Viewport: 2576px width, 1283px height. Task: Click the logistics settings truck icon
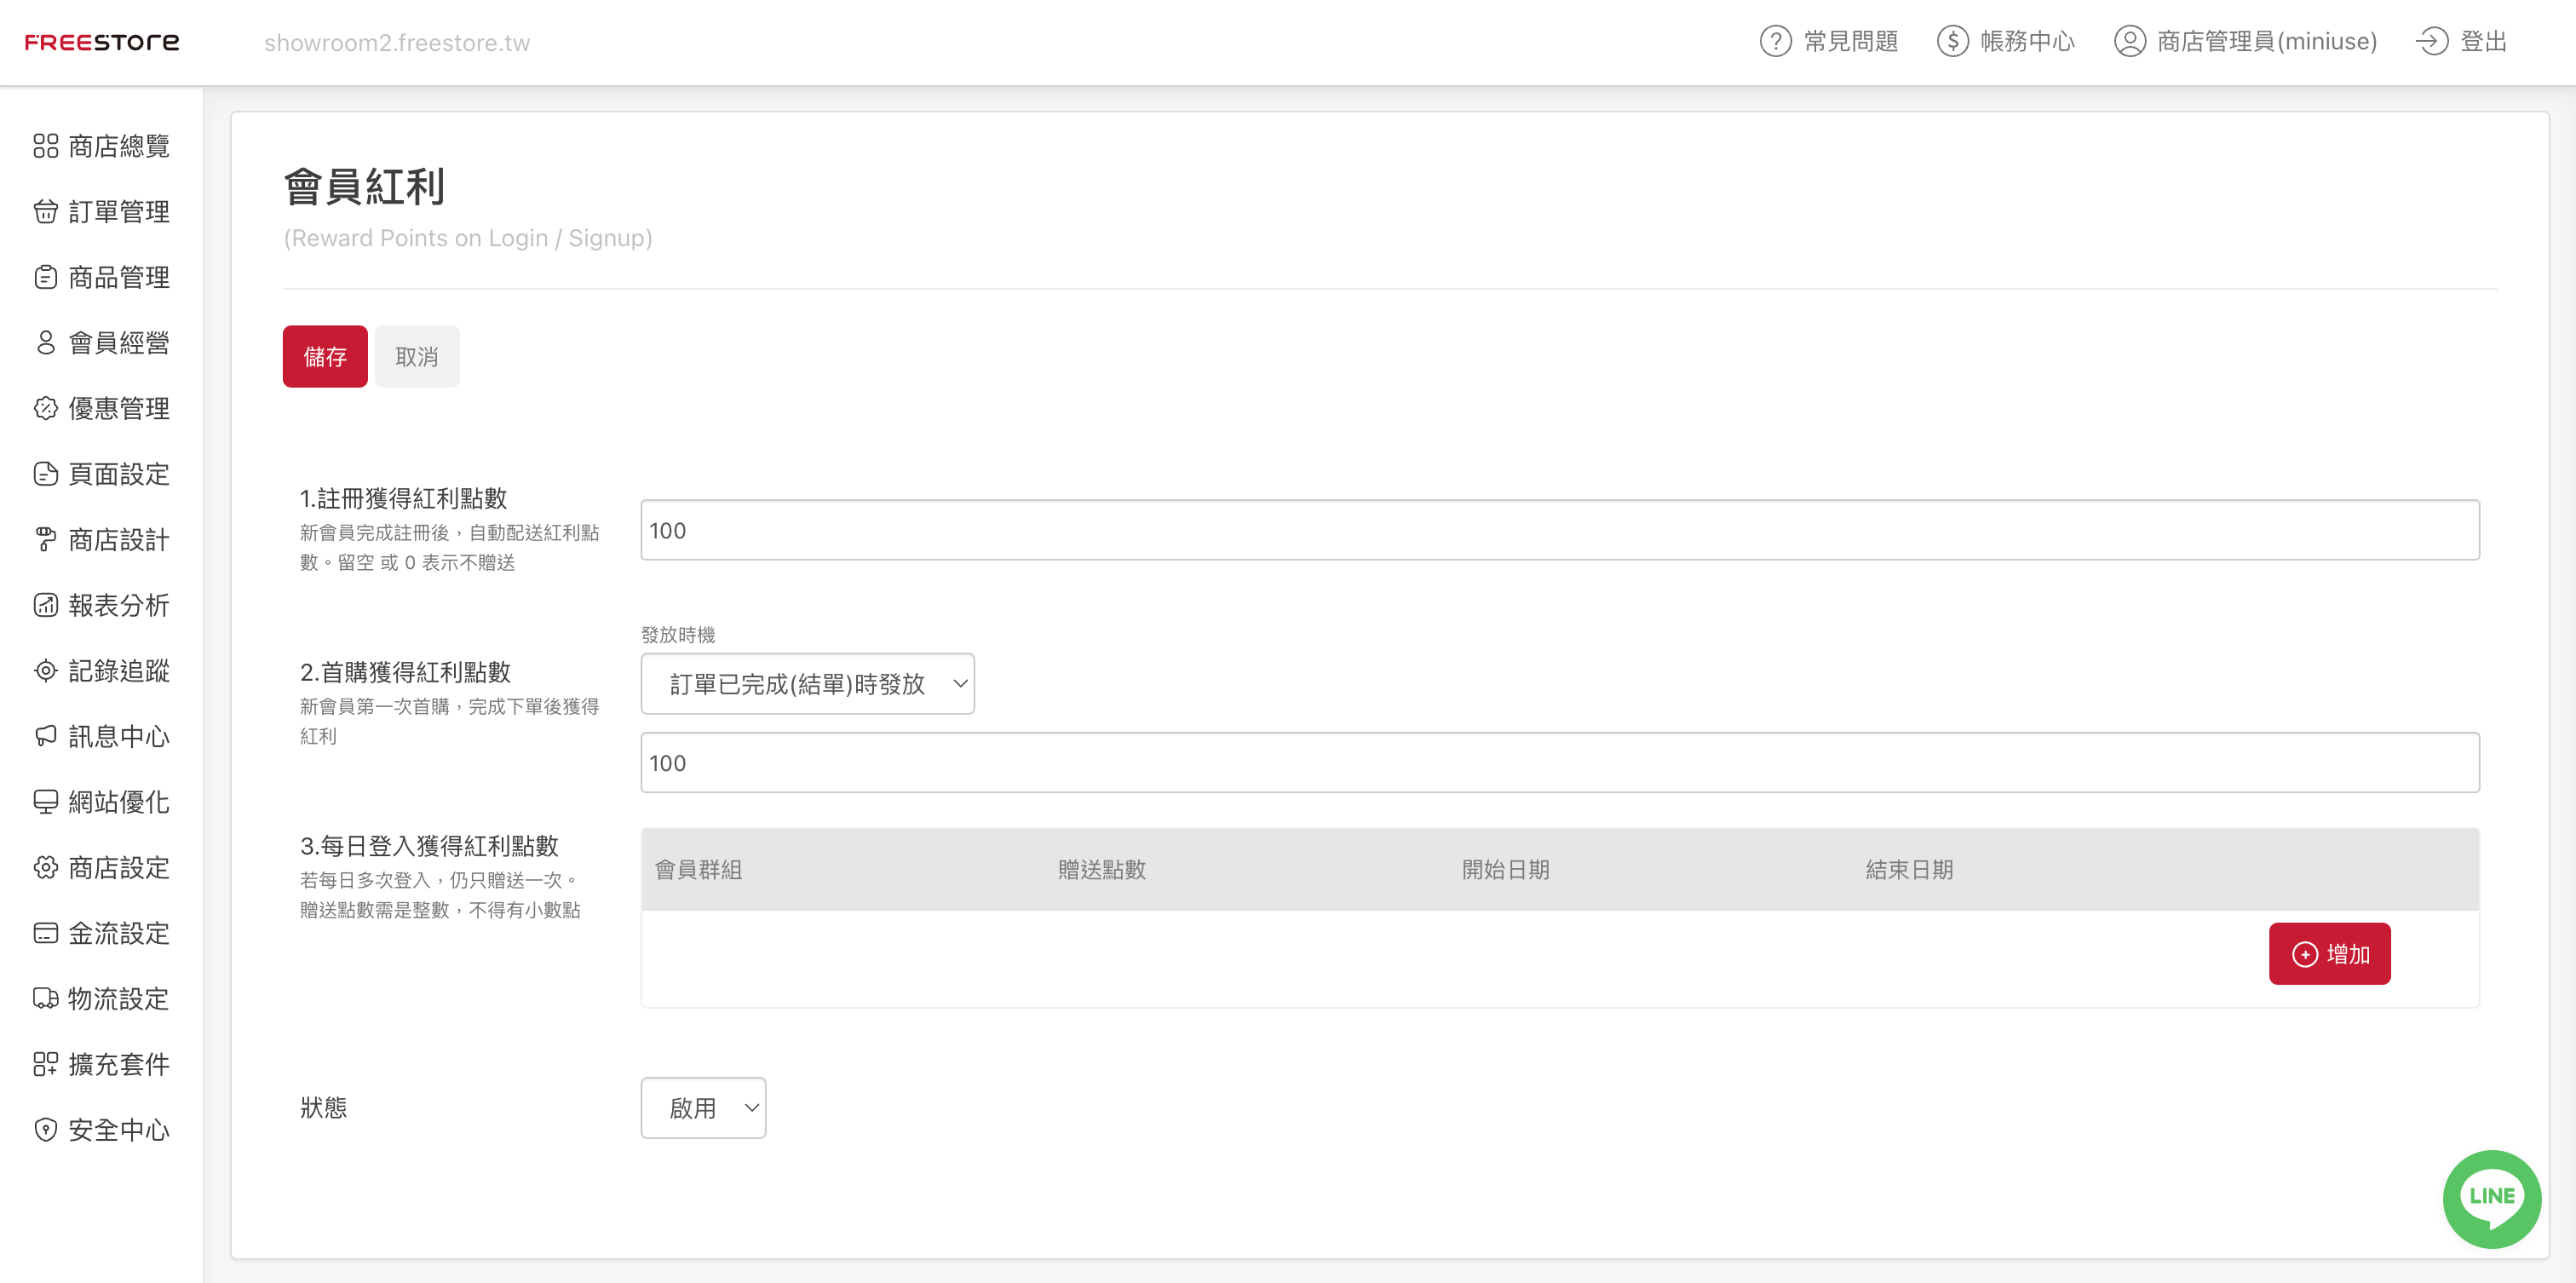46,999
